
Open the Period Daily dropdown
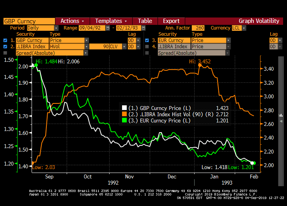click(x=57, y=28)
